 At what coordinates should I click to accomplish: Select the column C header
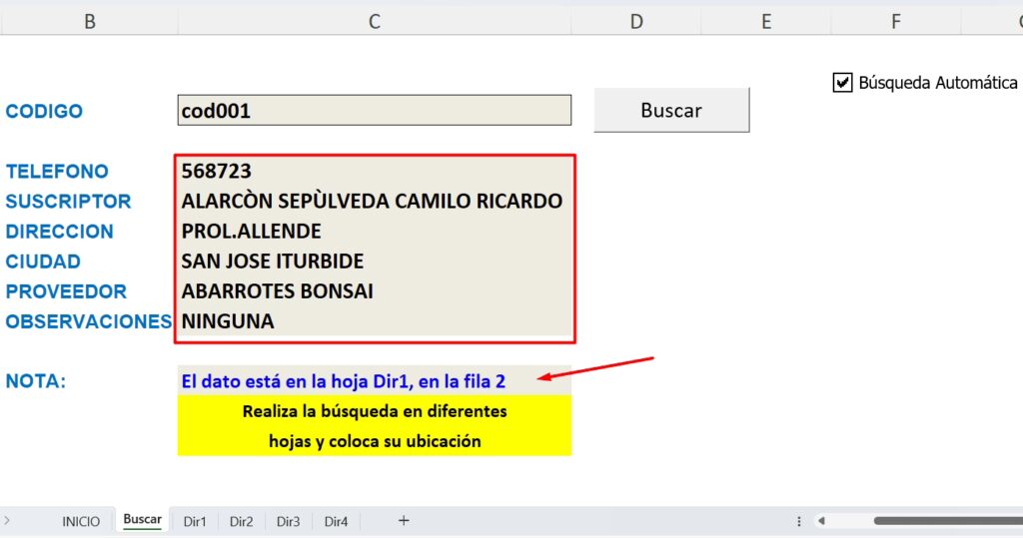[x=374, y=21]
